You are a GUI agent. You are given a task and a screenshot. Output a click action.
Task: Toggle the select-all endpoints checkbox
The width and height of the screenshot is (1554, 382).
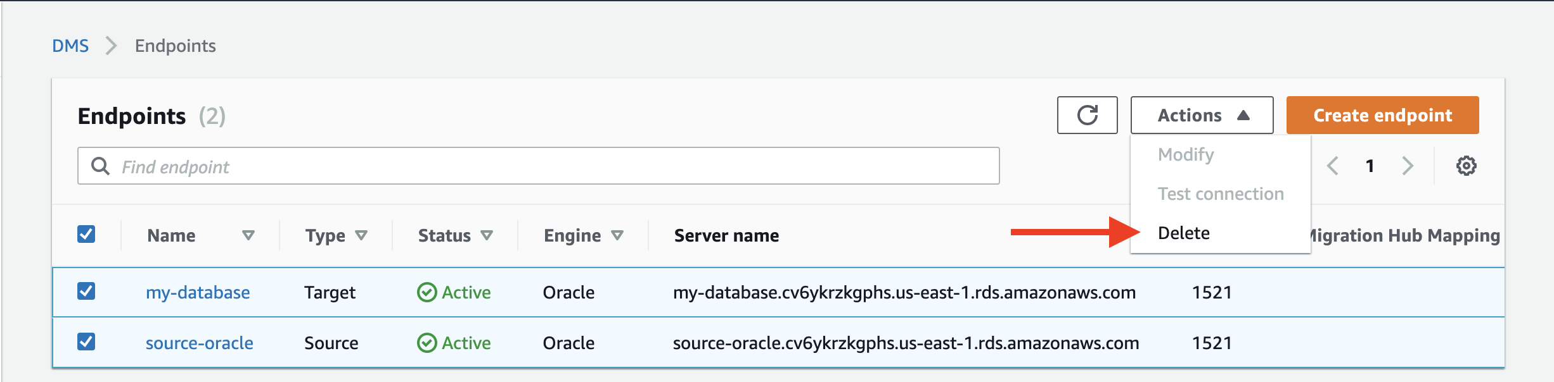pyautogui.click(x=86, y=234)
